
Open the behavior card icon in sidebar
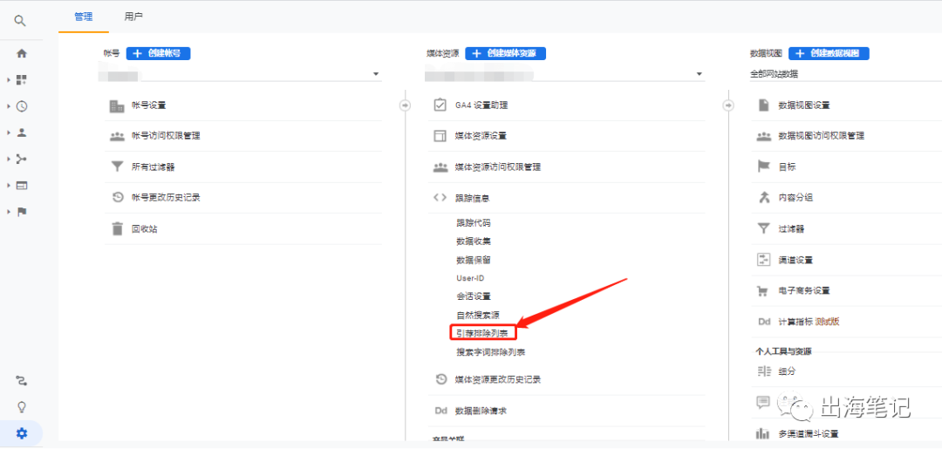point(22,186)
